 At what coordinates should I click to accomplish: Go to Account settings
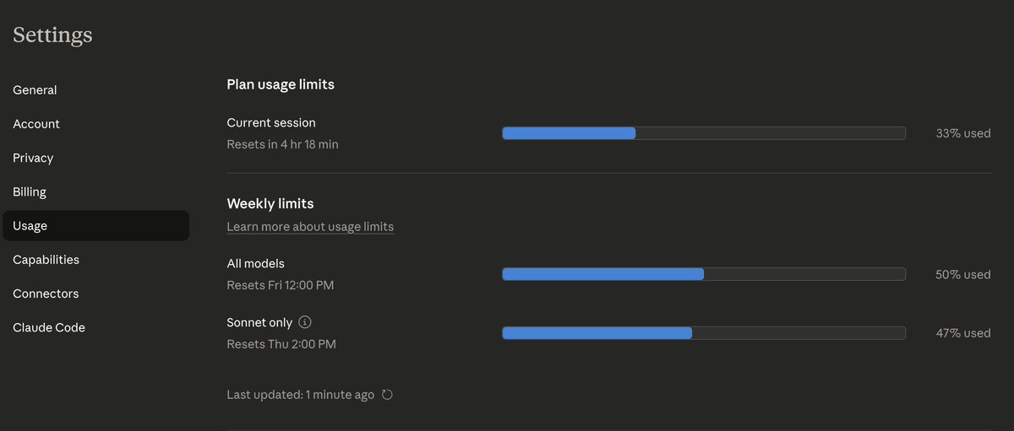tap(36, 124)
